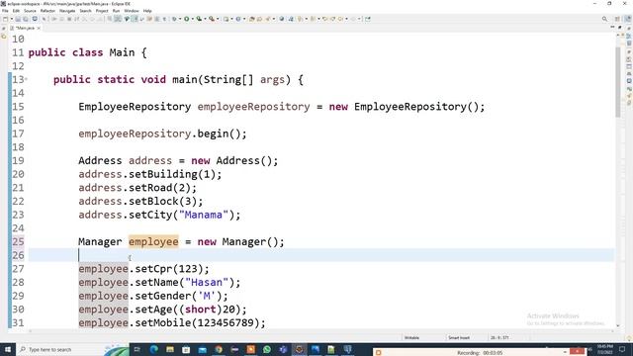Open the Project menu
633x356 pixels.
[102, 11]
